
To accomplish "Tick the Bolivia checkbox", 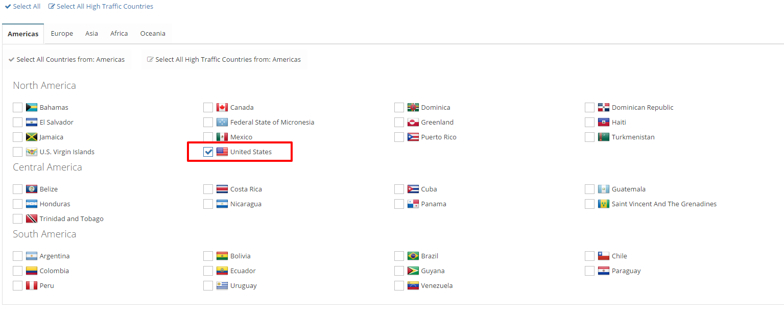I will click(208, 256).
